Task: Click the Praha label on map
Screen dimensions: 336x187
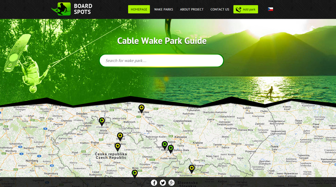Action: 95,143
